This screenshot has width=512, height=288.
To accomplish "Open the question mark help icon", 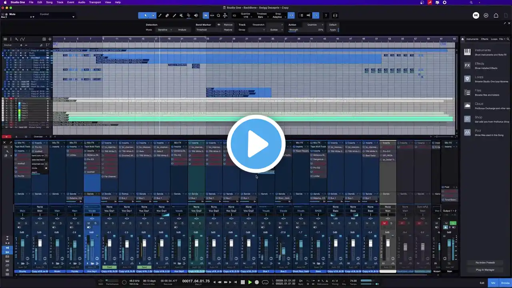I will [x=326, y=16].
